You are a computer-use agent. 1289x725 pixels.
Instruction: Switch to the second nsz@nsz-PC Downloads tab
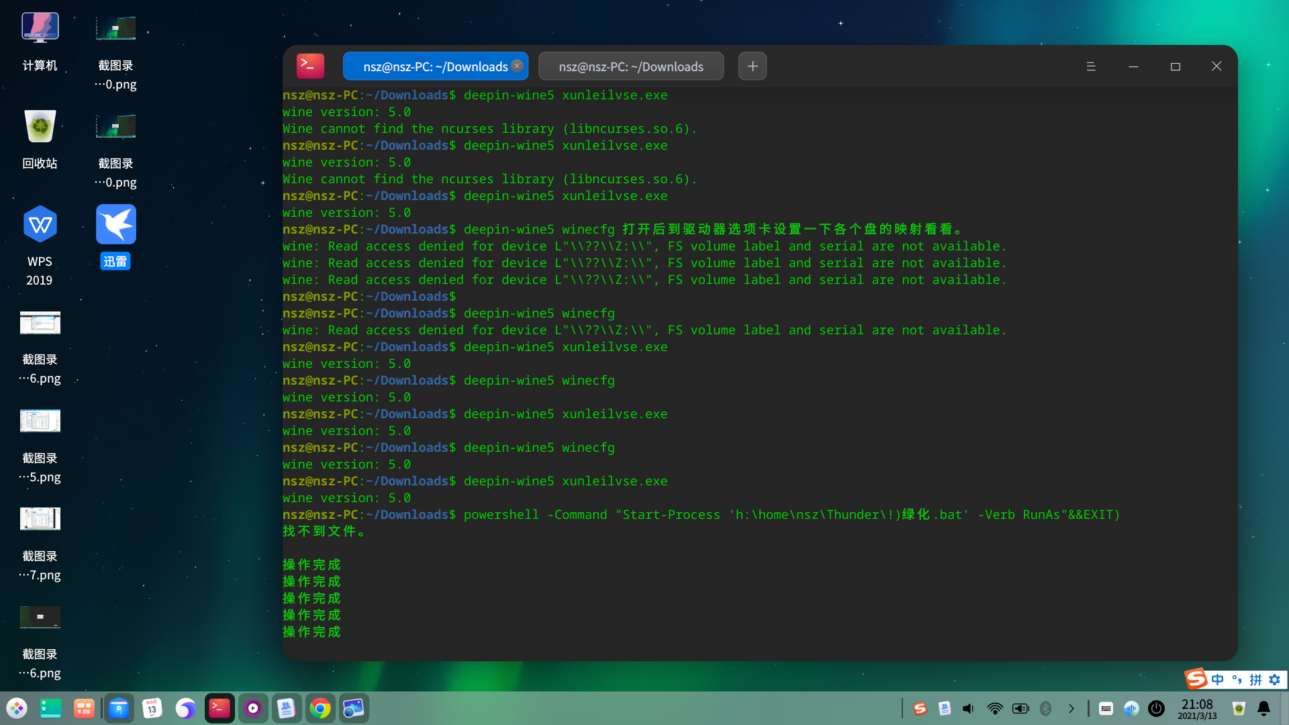pyautogui.click(x=630, y=66)
